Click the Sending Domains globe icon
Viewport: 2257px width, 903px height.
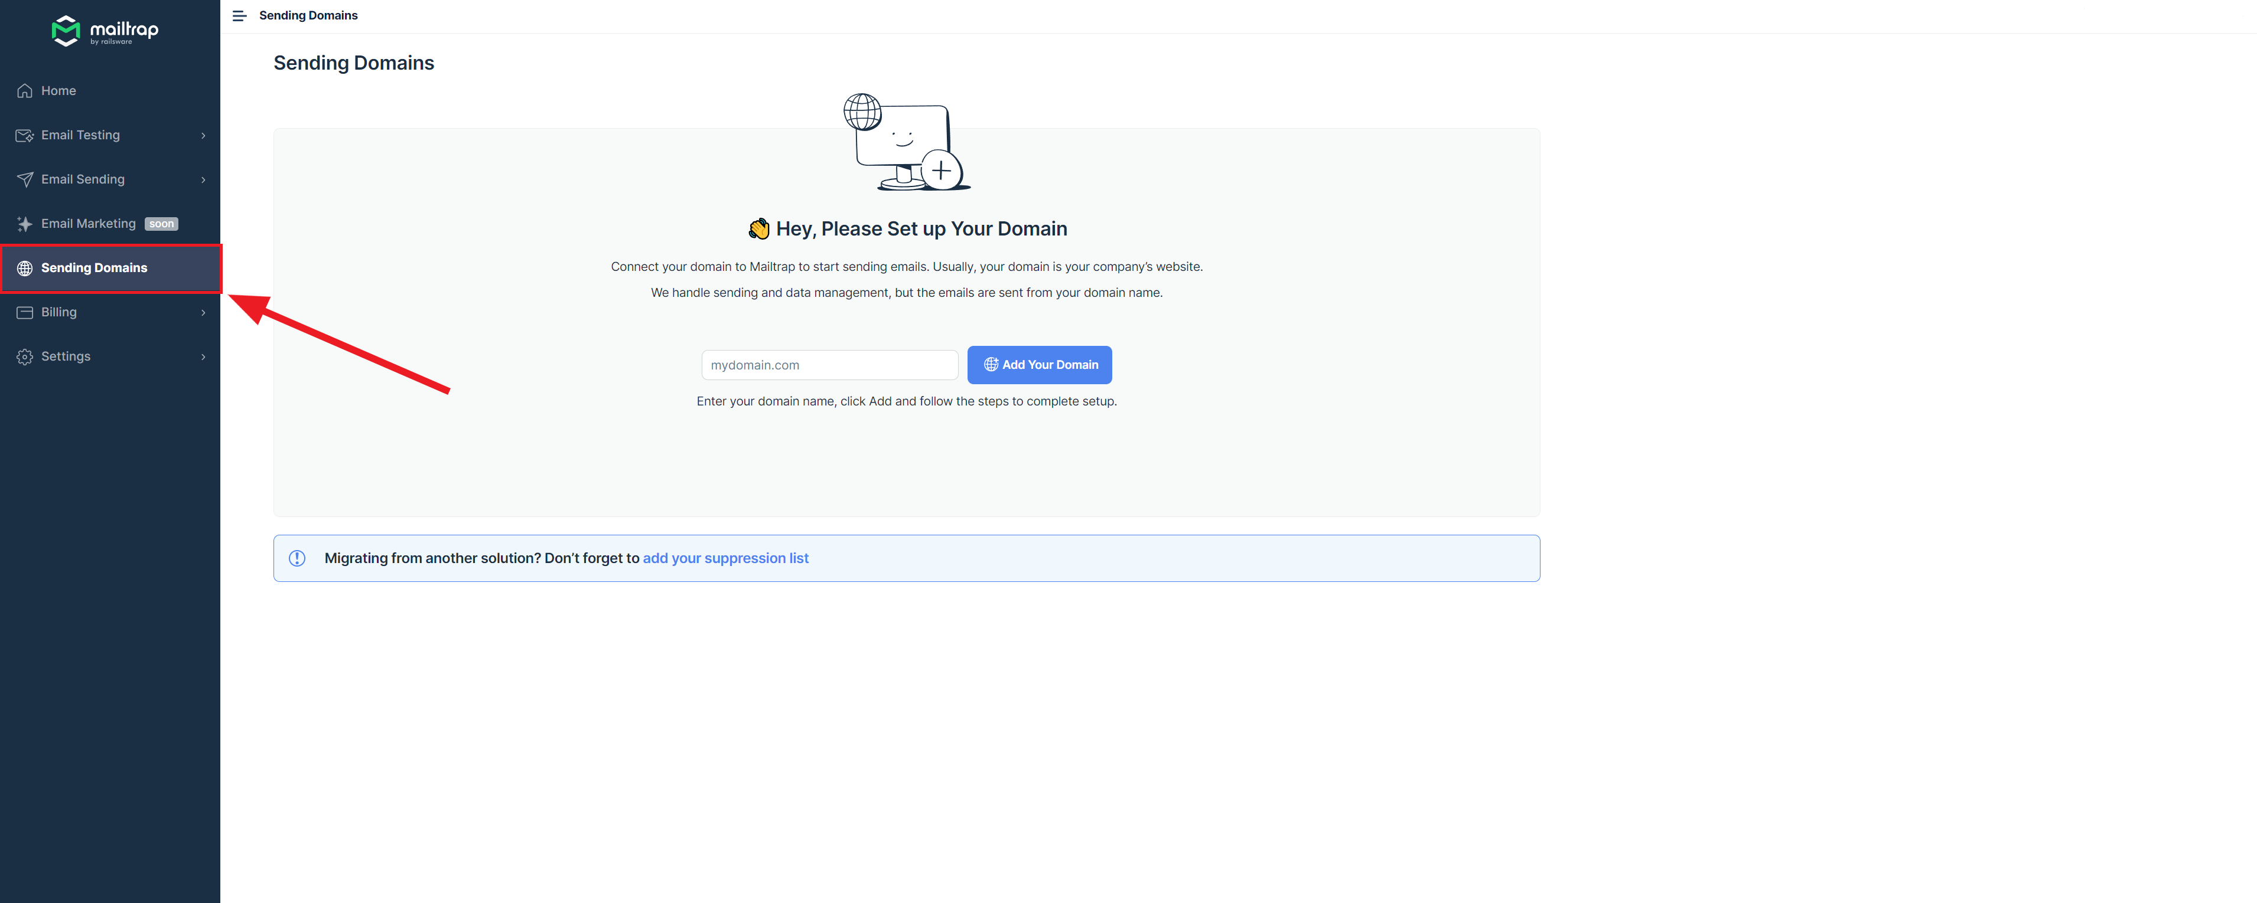[25, 268]
